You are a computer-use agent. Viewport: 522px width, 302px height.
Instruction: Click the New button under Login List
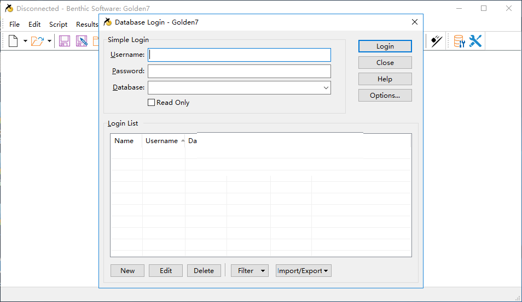[127, 271]
